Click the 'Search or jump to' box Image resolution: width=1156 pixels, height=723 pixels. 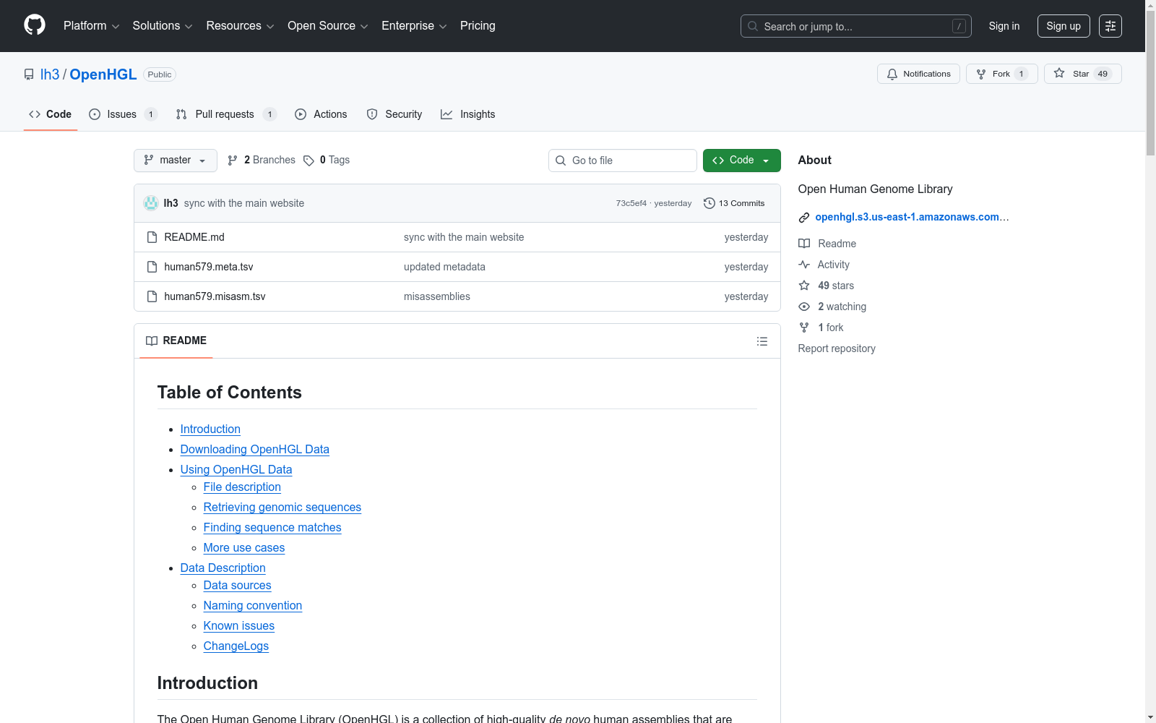pyautogui.click(x=856, y=26)
